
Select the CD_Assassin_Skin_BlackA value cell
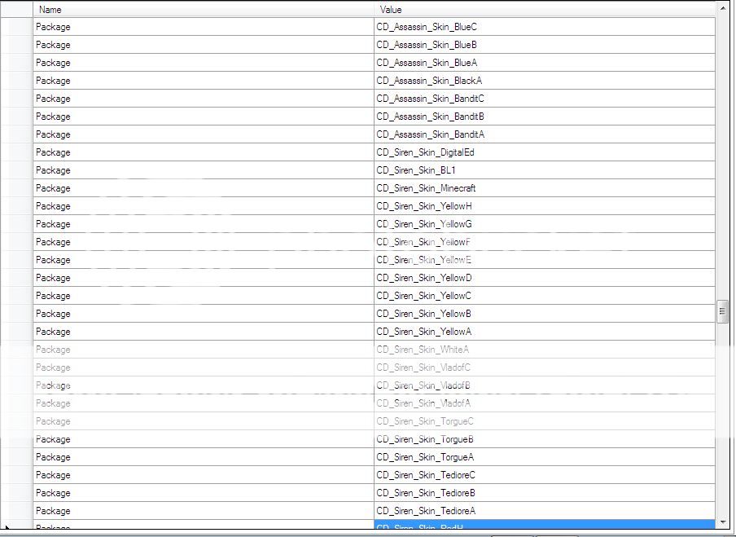pos(544,81)
